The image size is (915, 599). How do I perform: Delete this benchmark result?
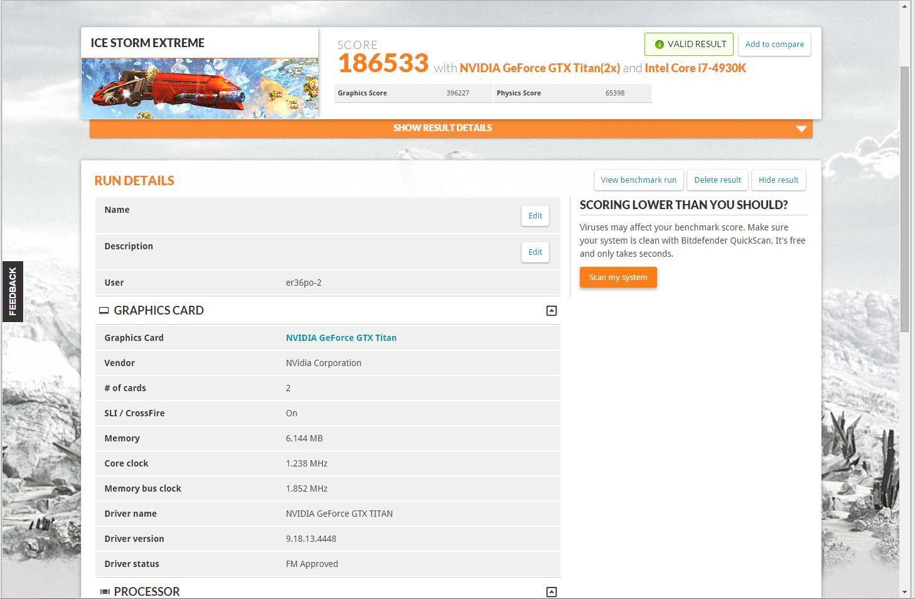click(717, 180)
